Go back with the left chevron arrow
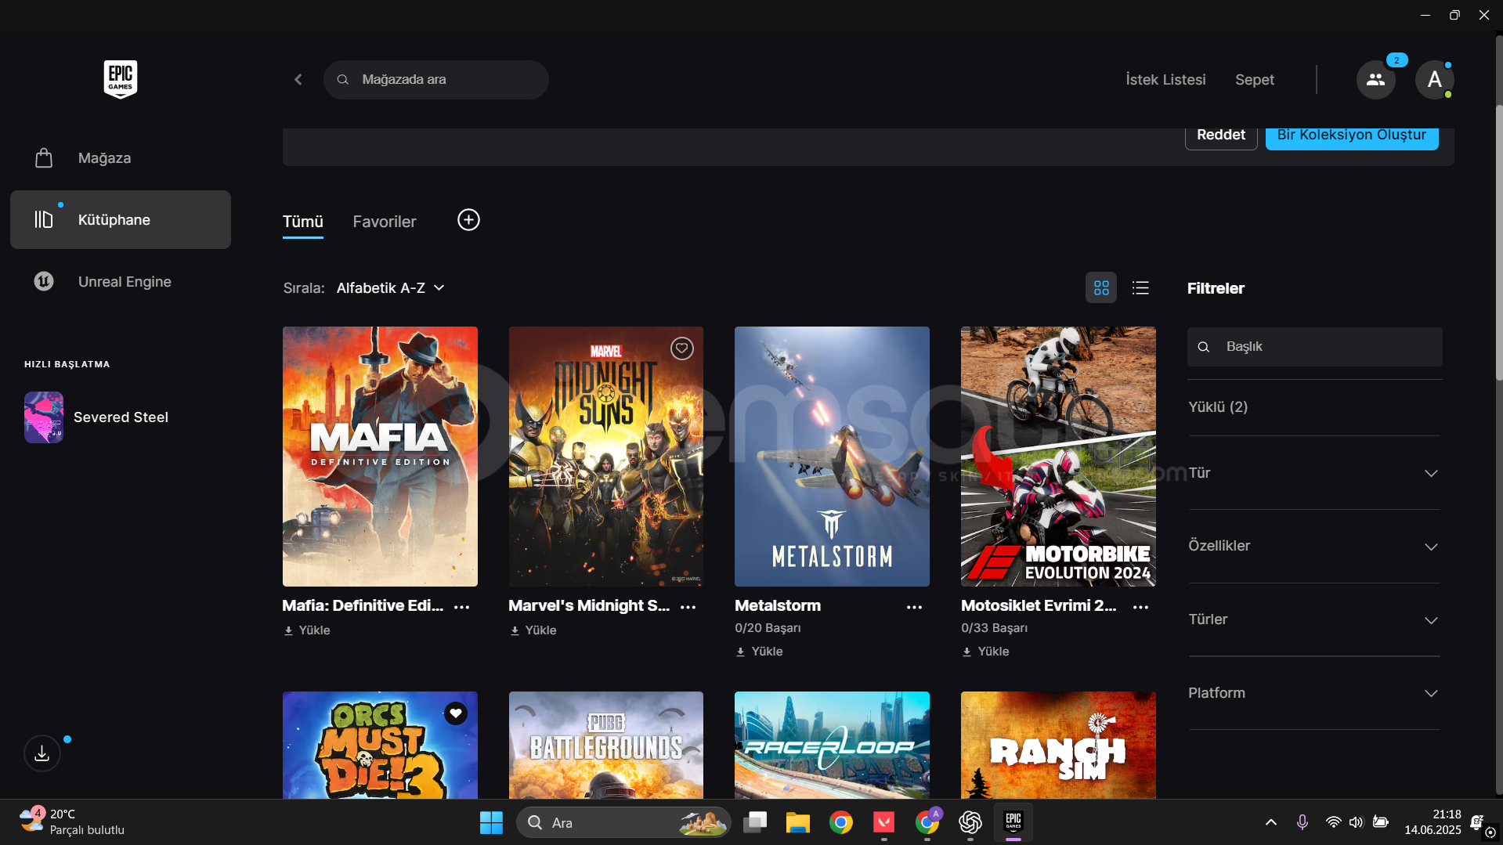This screenshot has height=845, width=1503. click(x=298, y=80)
